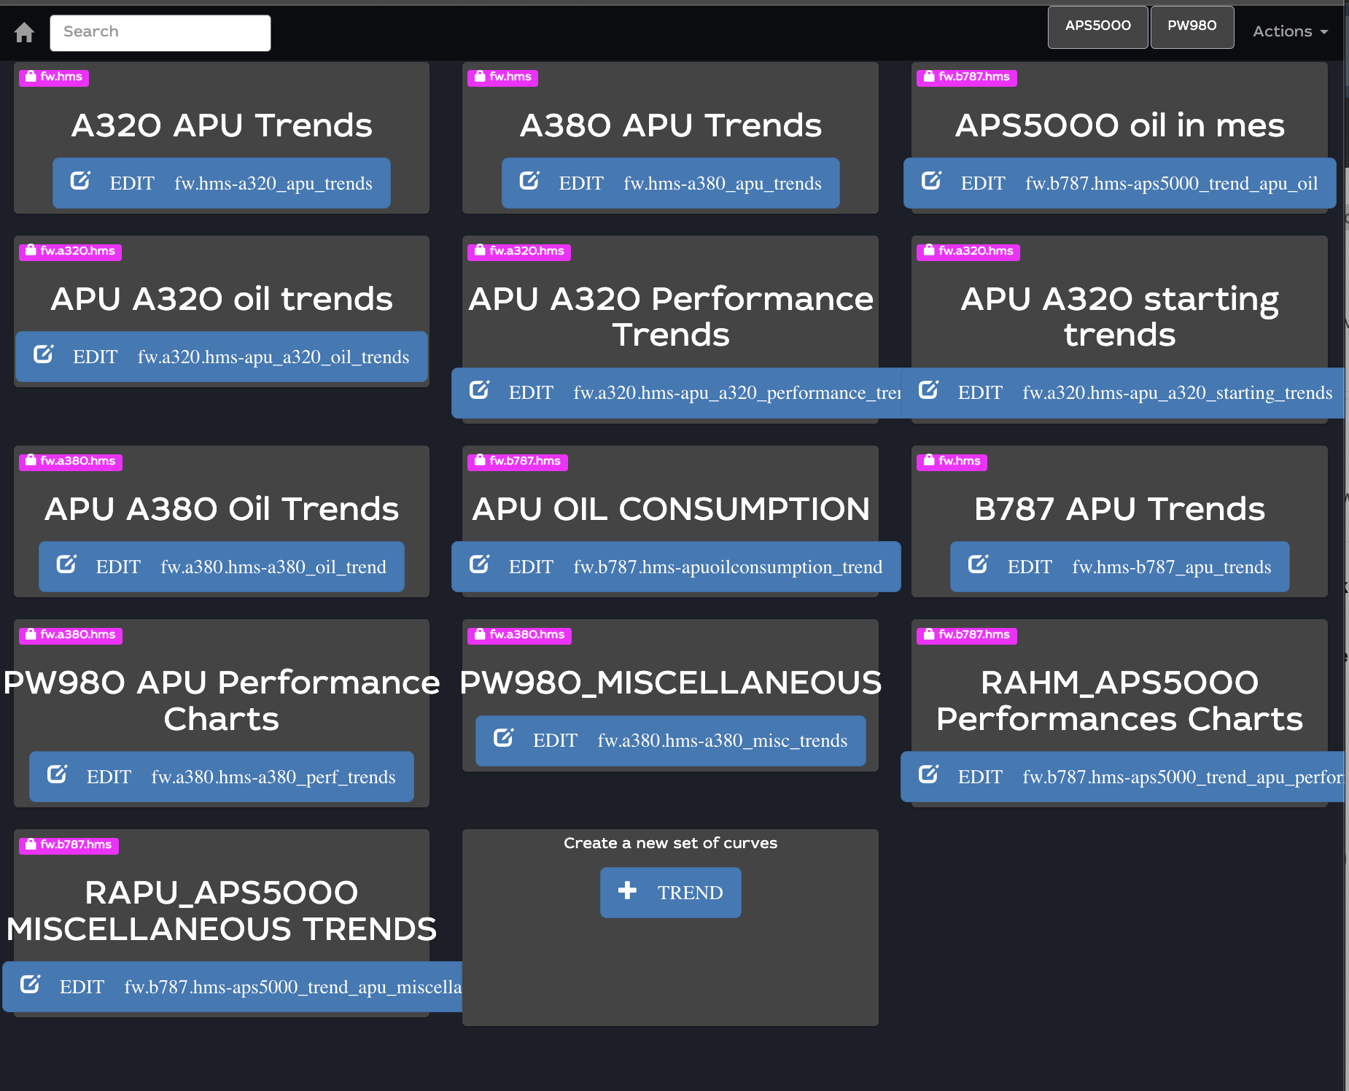1349x1091 pixels.
Task: Click text fw.a380.hms-a380_misc_trends
Action: 723,741
